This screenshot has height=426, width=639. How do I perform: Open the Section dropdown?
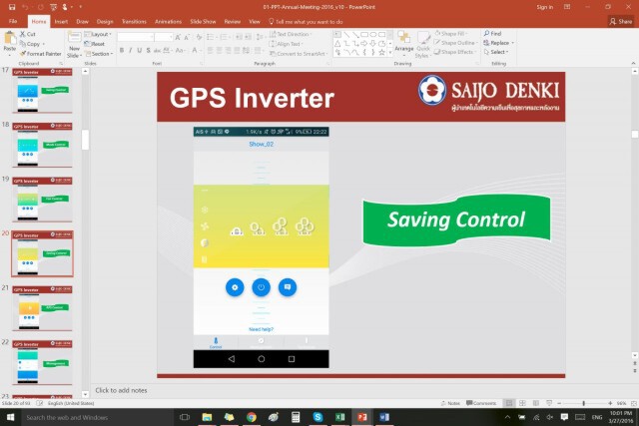pyautogui.click(x=99, y=53)
